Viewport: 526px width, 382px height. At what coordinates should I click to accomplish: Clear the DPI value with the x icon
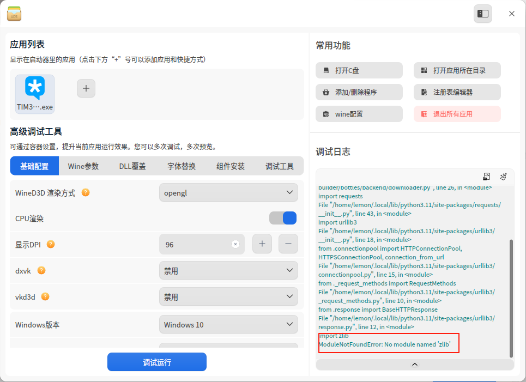pyautogui.click(x=235, y=244)
